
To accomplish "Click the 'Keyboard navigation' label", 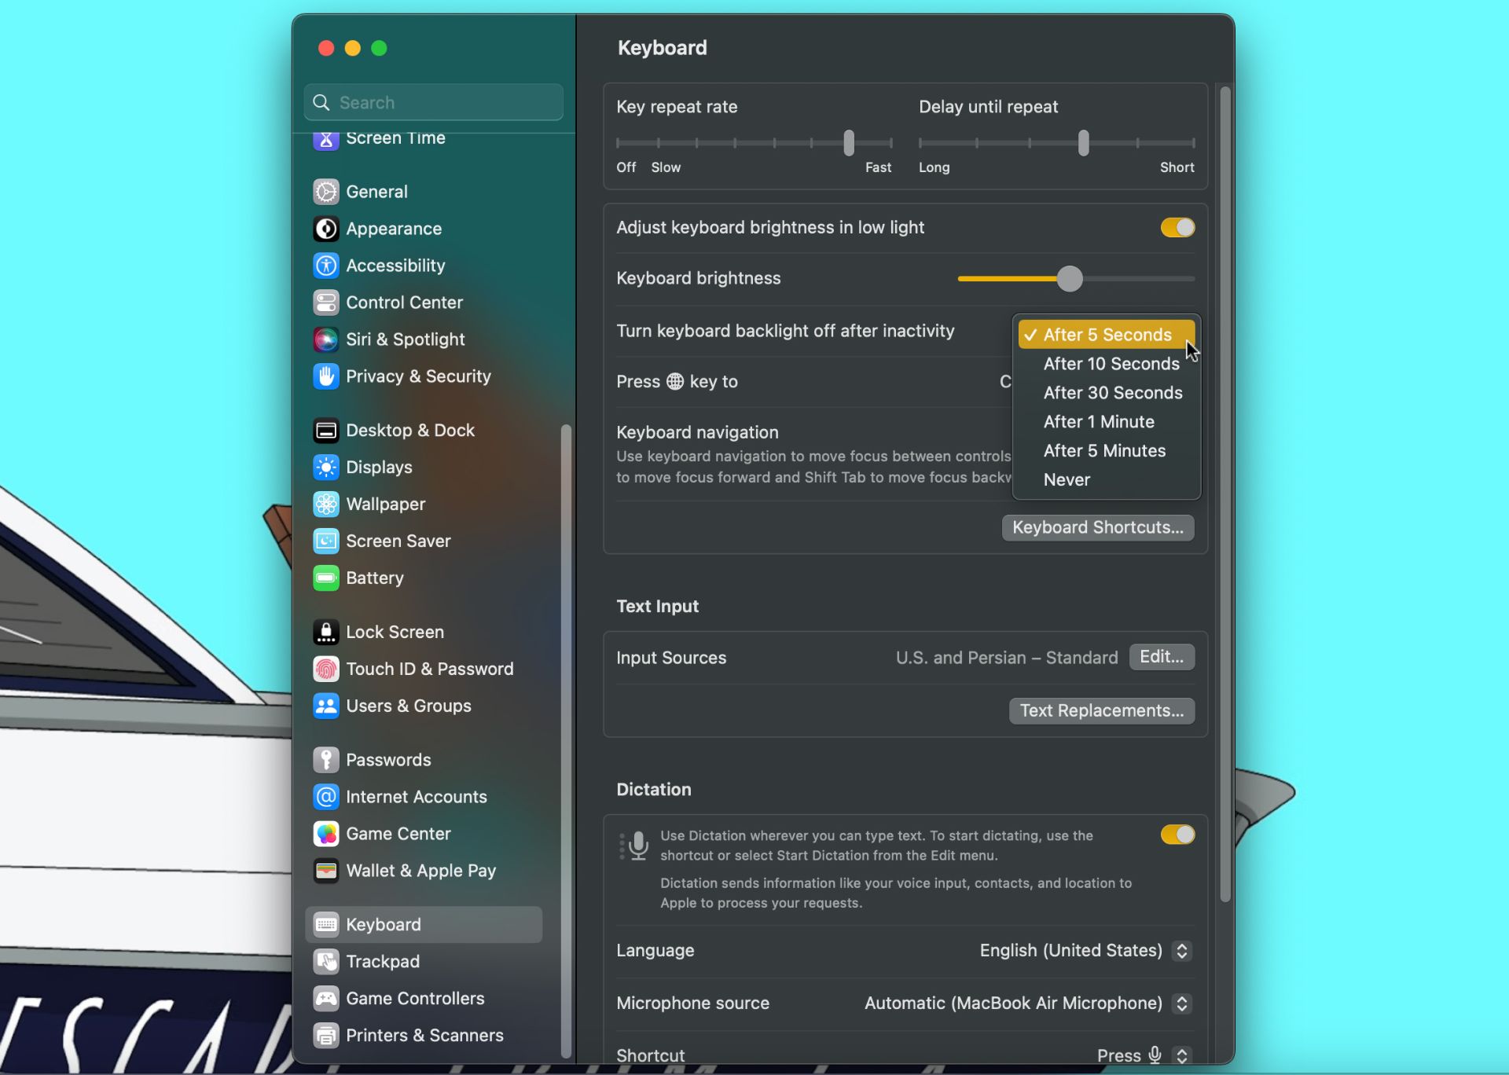I will [x=697, y=433].
